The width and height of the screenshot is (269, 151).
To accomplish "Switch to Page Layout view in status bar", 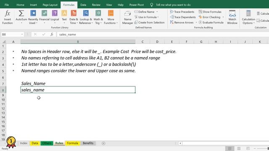I will point(239,148).
